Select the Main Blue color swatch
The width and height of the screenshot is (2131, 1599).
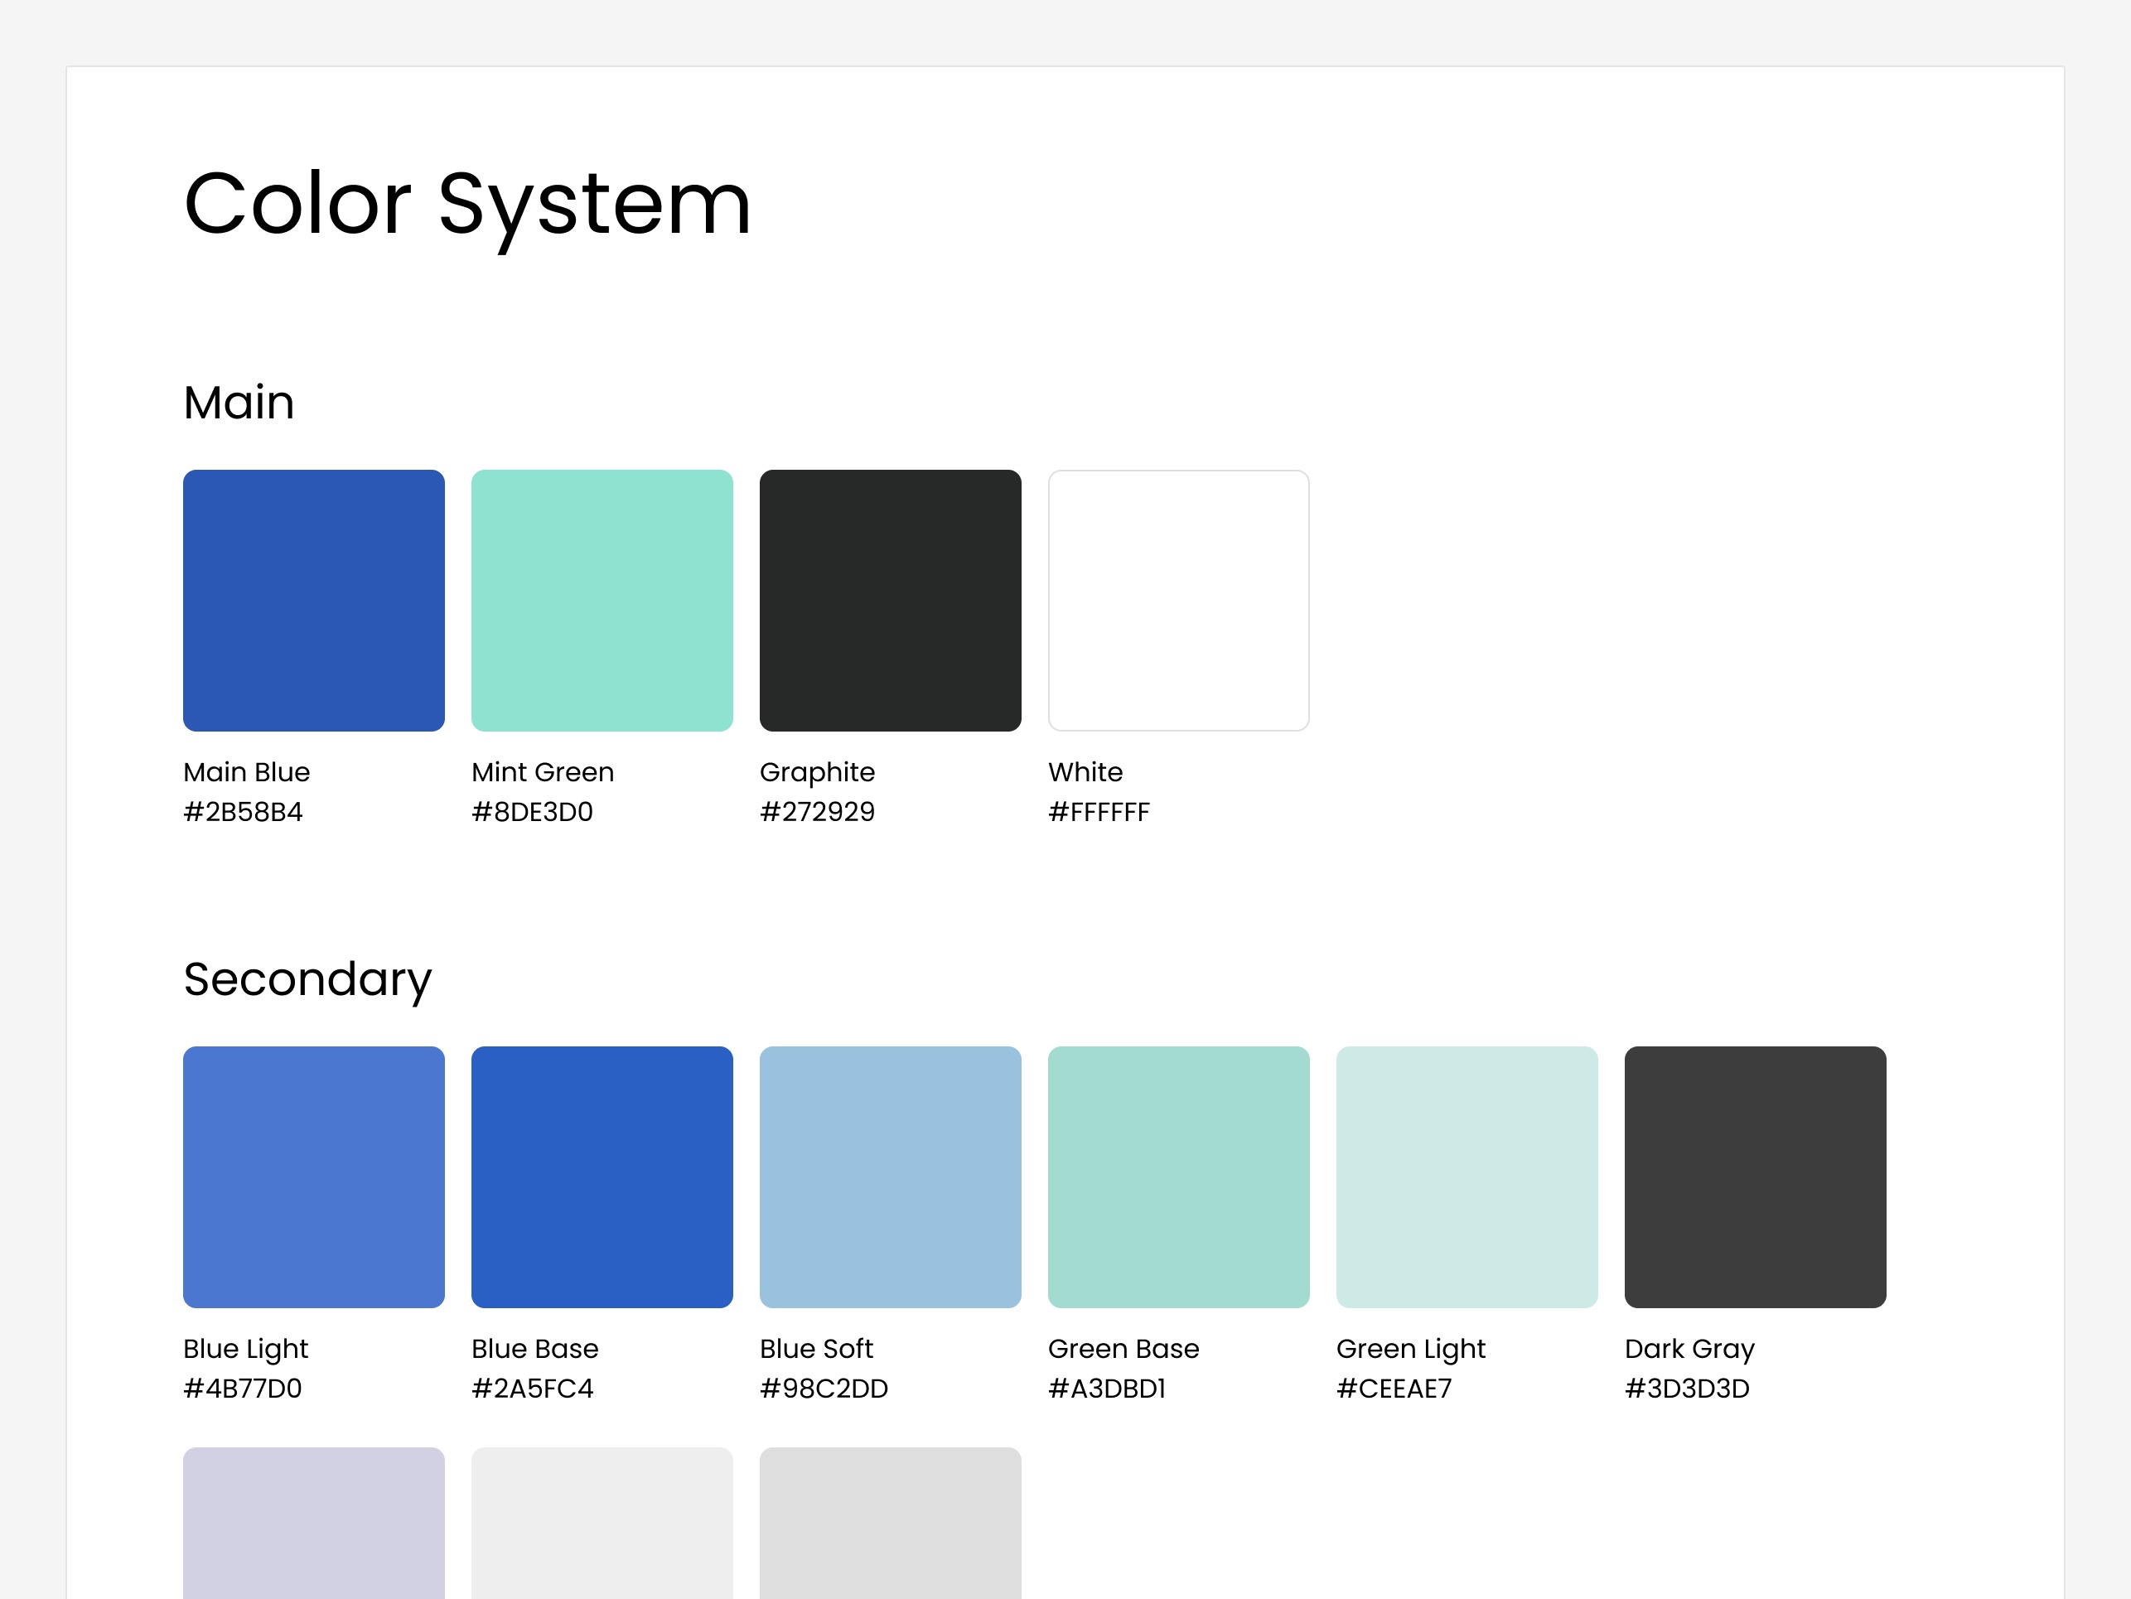point(314,600)
